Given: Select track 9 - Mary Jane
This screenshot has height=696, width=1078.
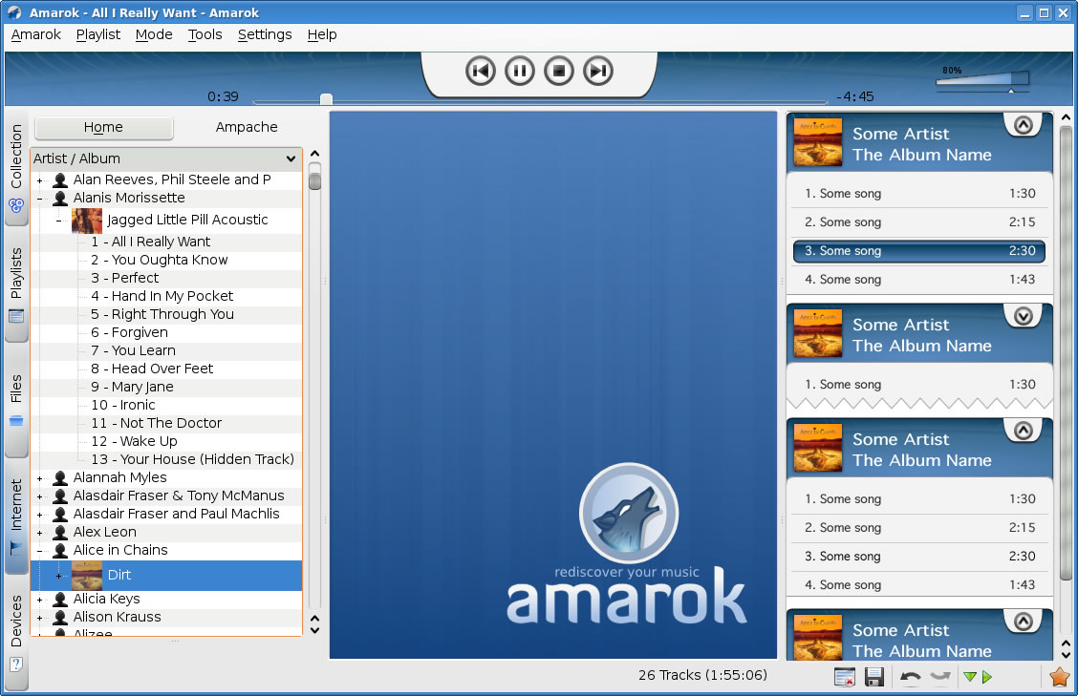Looking at the screenshot, I should coord(132,387).
